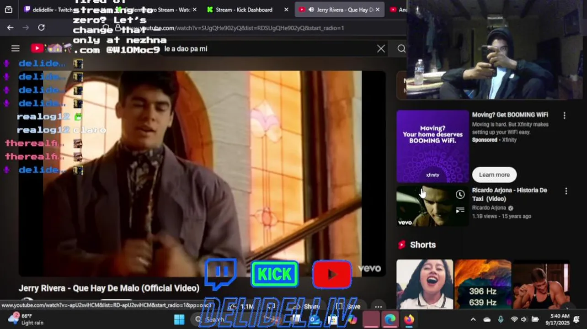Open Microsoft Edge from the taskbar
The height and width of the screenshot is (329, 587).
390,319
